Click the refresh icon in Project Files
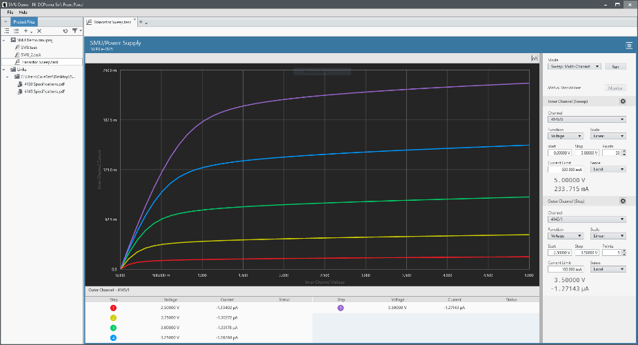Viewport: 638px width, 345px height. click(65, 31)
